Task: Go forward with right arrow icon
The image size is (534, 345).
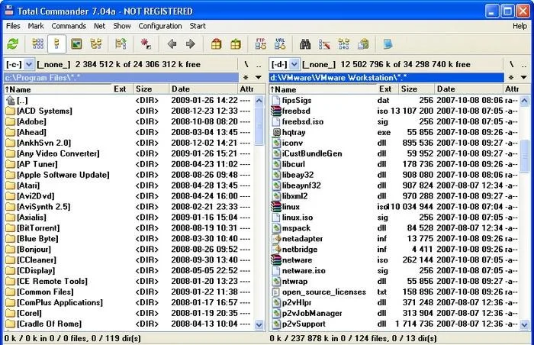Action: pyautogui.click(x=191, y=44)
